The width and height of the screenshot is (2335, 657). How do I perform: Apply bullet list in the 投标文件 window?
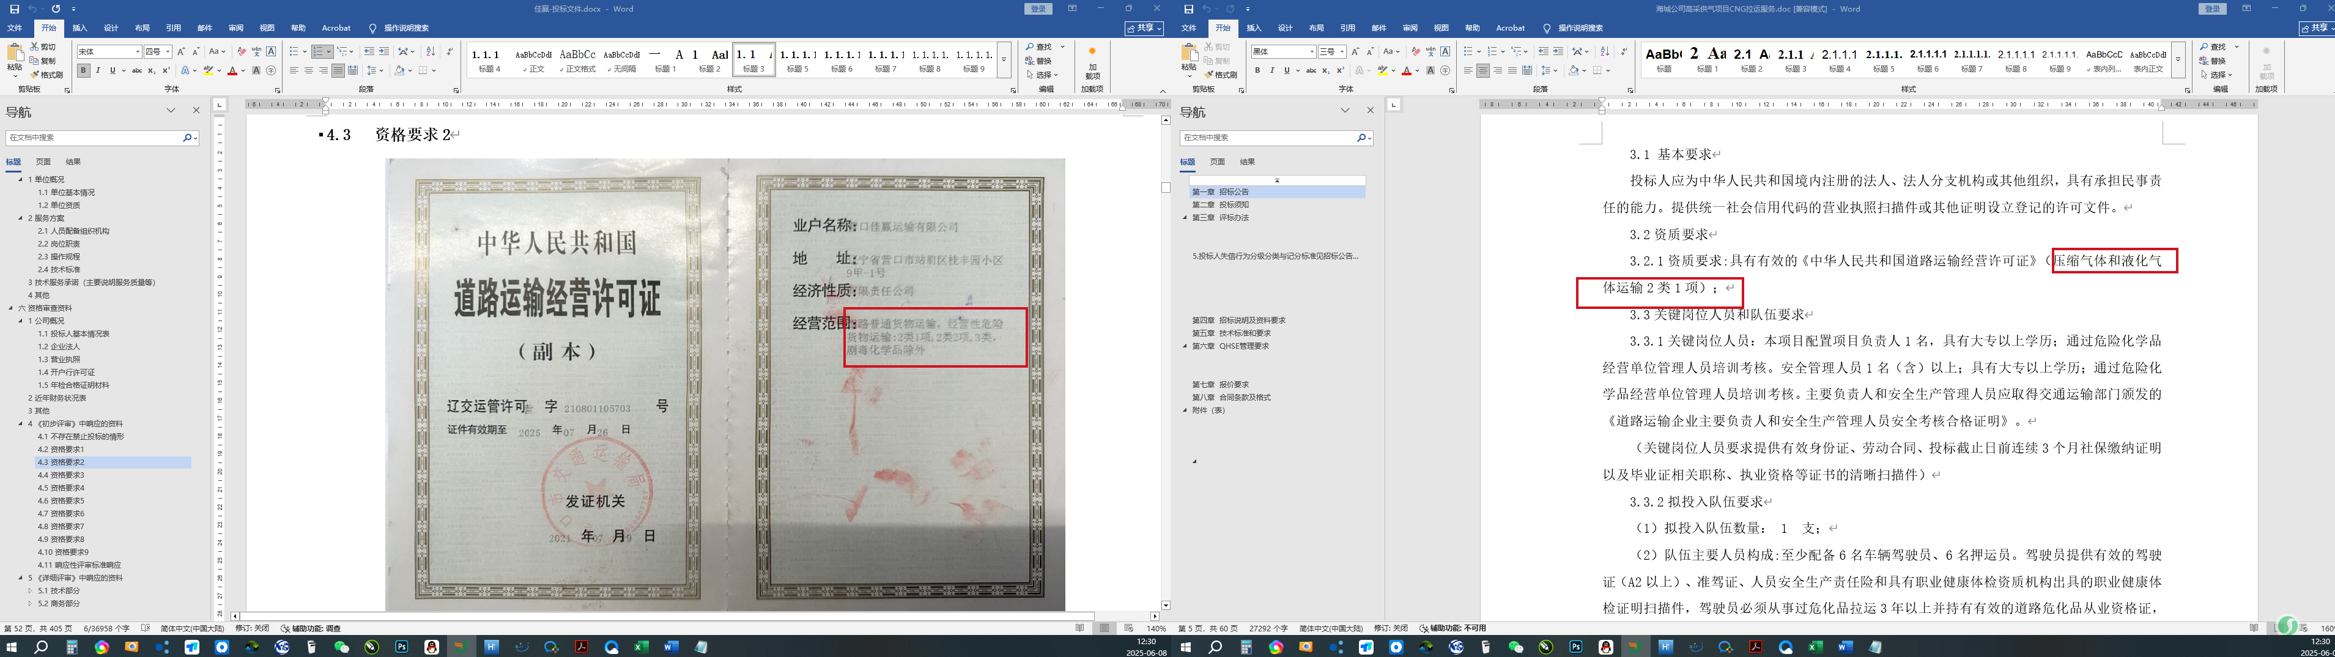tap(295, 51)
